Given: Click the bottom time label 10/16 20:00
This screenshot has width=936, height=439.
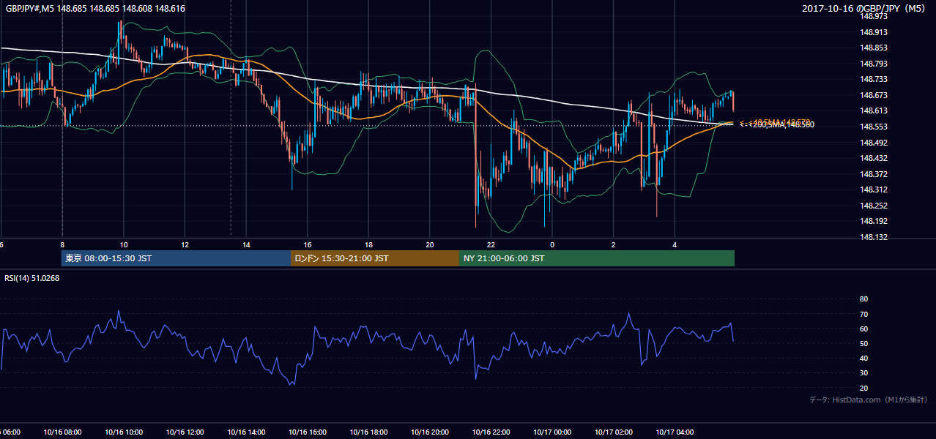Looking at the screenshot, I should pyautogui.click(x=429, y=432).
